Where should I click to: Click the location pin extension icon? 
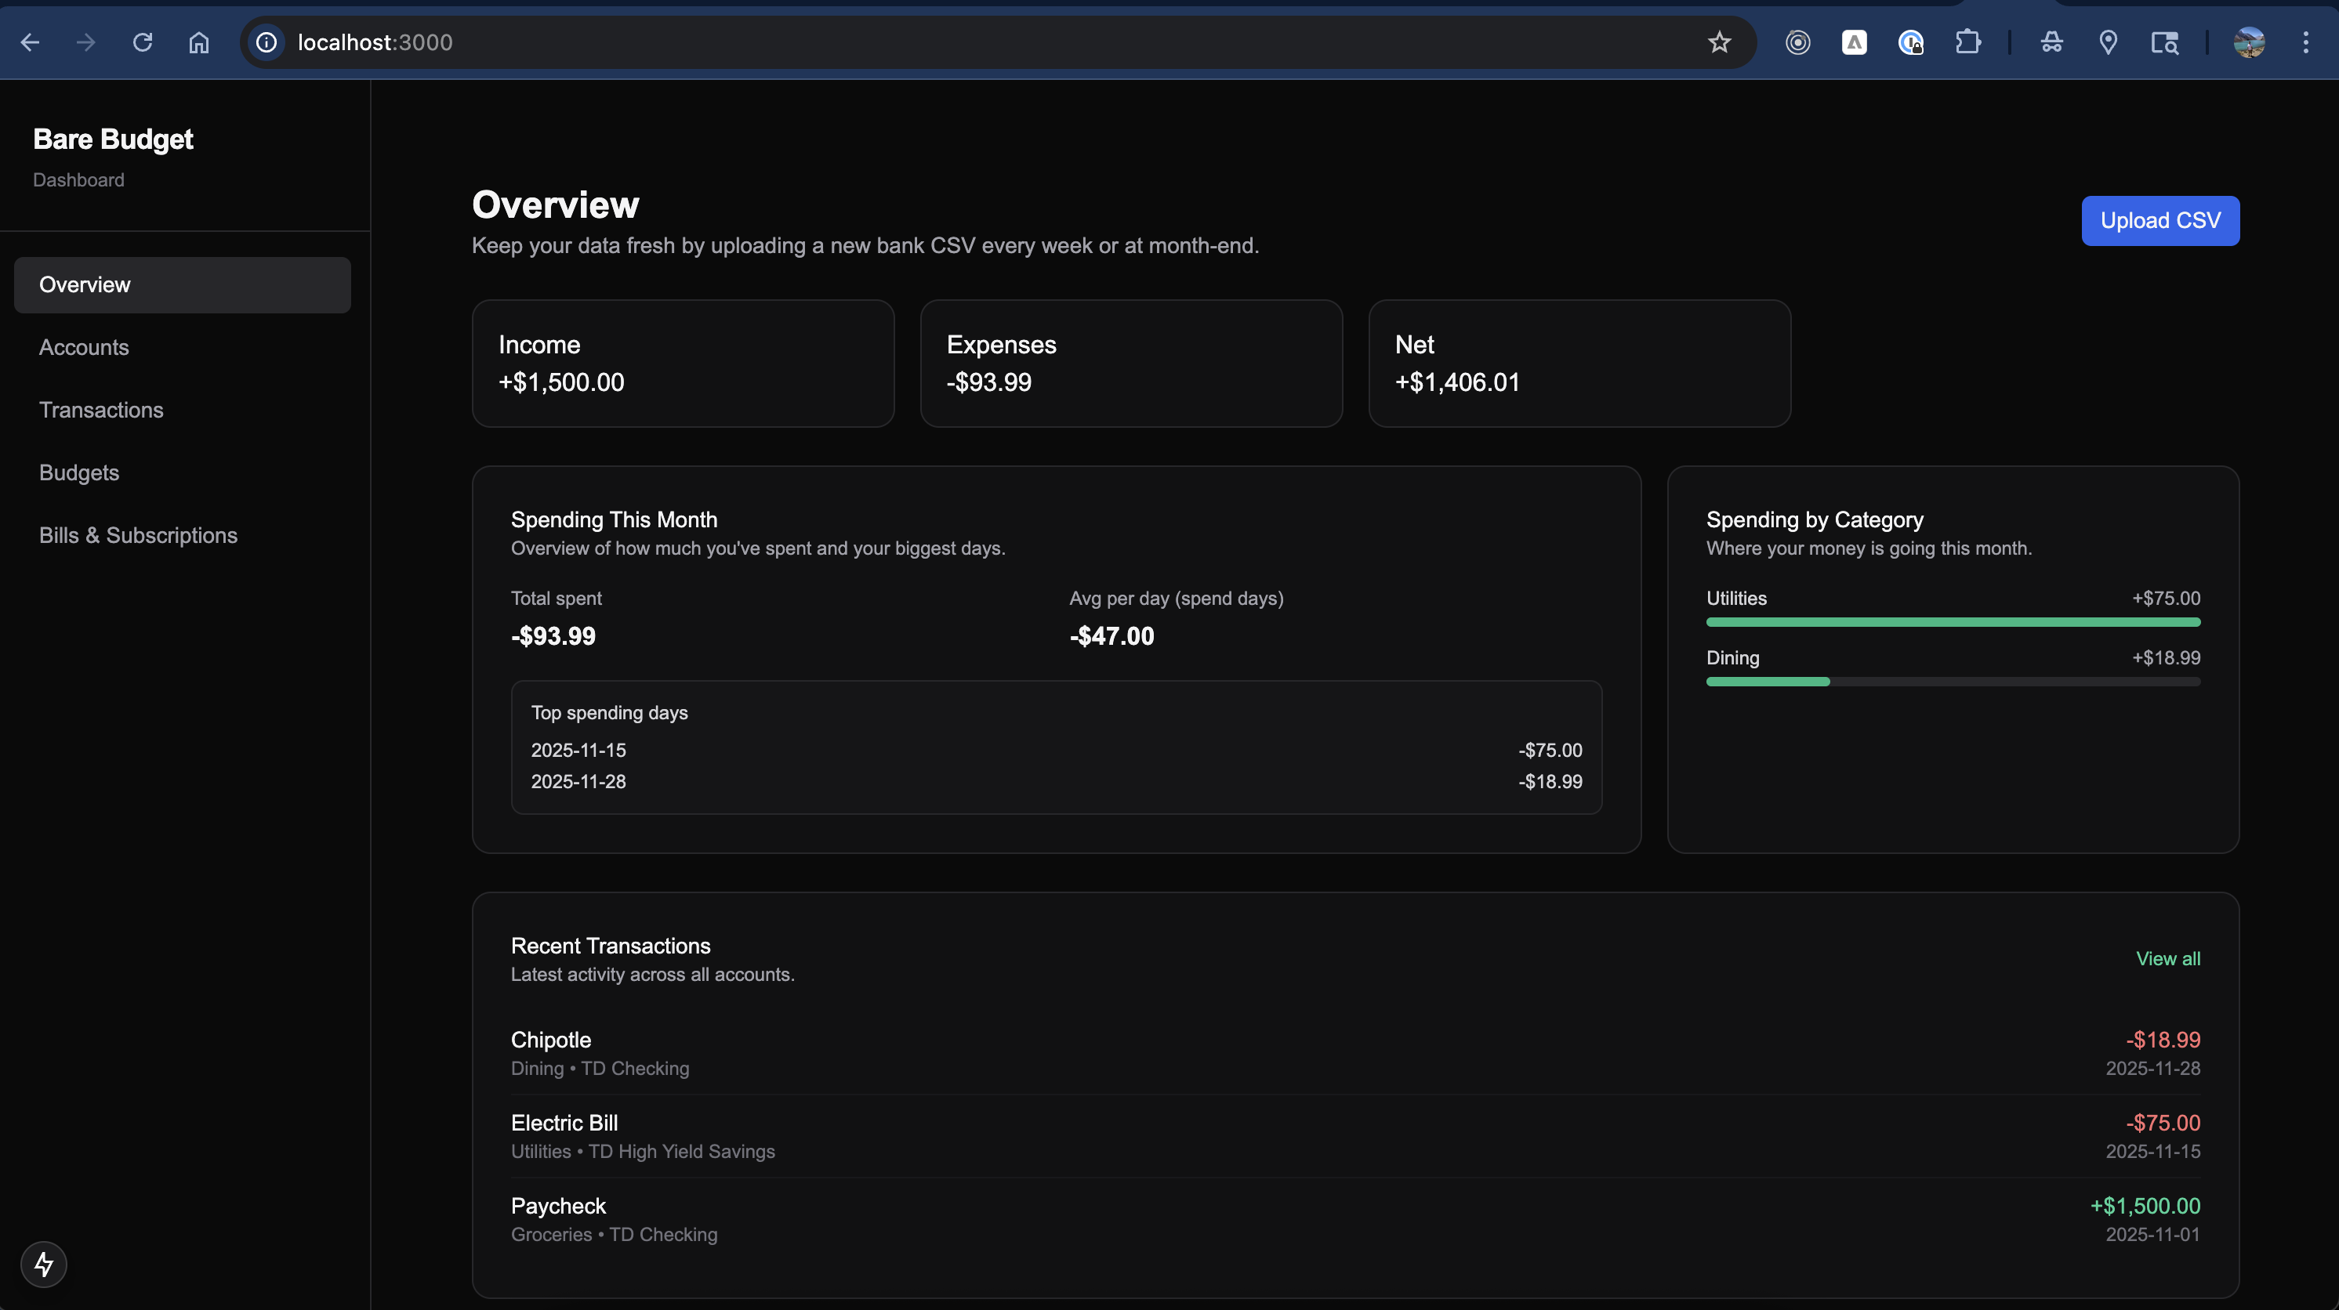point(2109,42)
